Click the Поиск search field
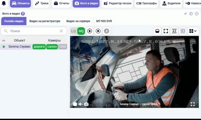 point(34,31)
